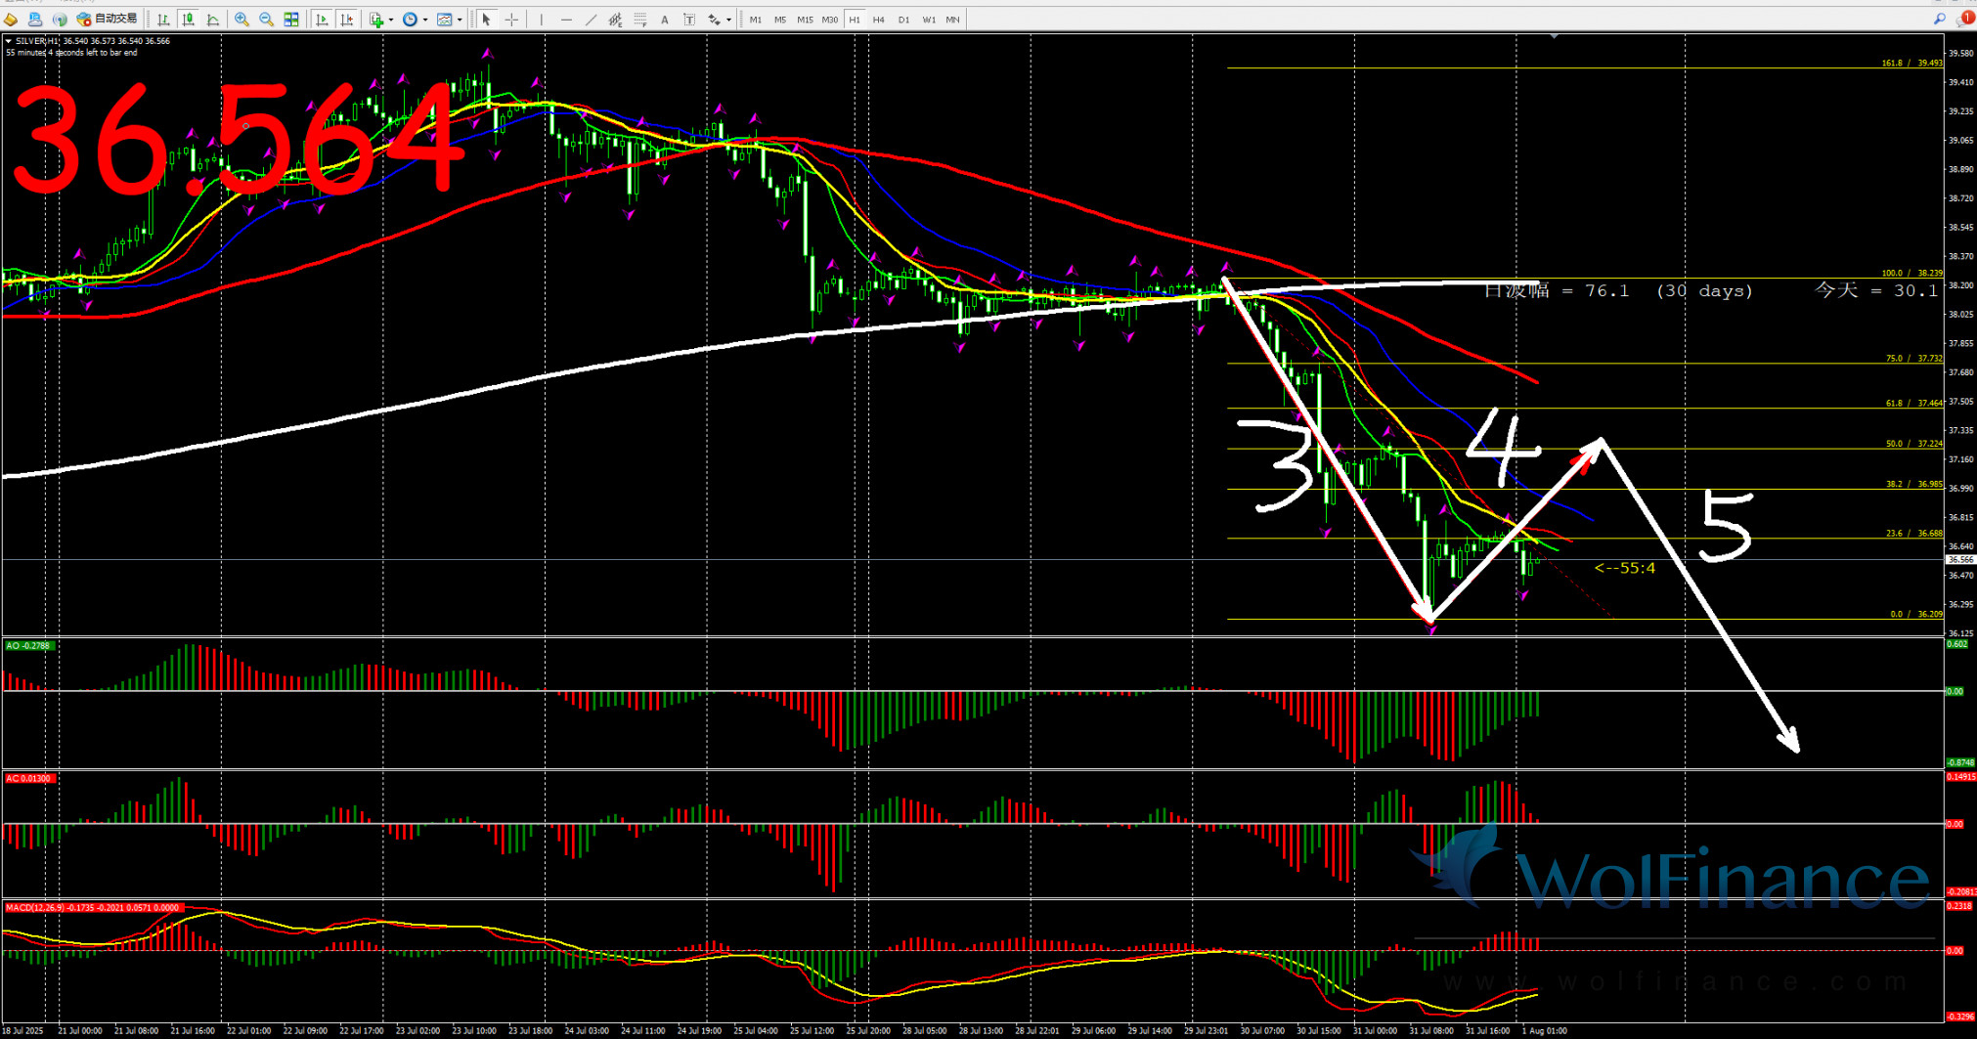The width and height of the screenshot is (1977, 1039).
Task: Click the '31 Jul 08:00' time axis label
Action: point(1432,1030)
